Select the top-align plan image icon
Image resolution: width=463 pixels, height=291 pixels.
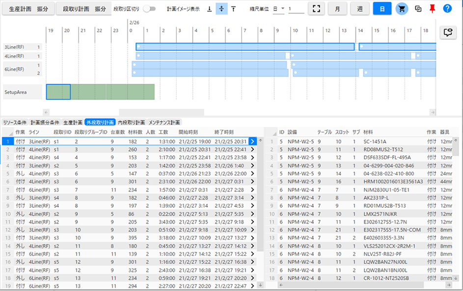coord(233,9)
